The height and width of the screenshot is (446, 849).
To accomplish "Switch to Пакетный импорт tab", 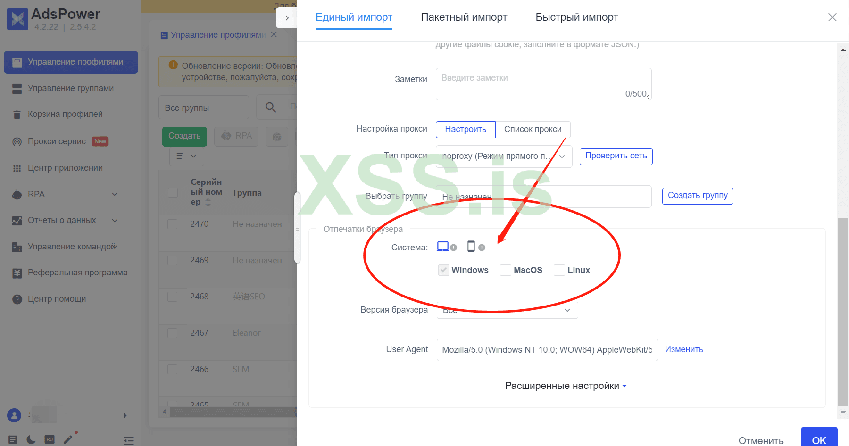I will 464,17.
